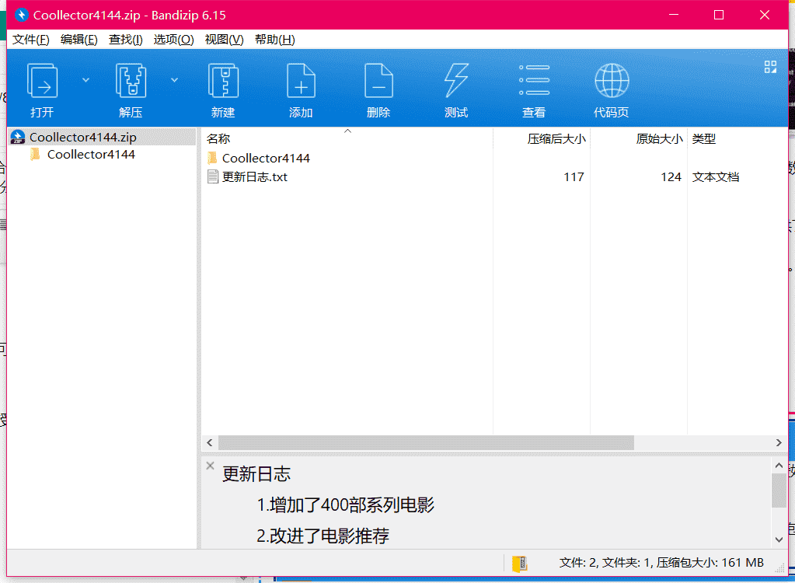Click the line 2.改进了电影推荐
The width and height of the screenshot is (795, 583).
(323, 536)
